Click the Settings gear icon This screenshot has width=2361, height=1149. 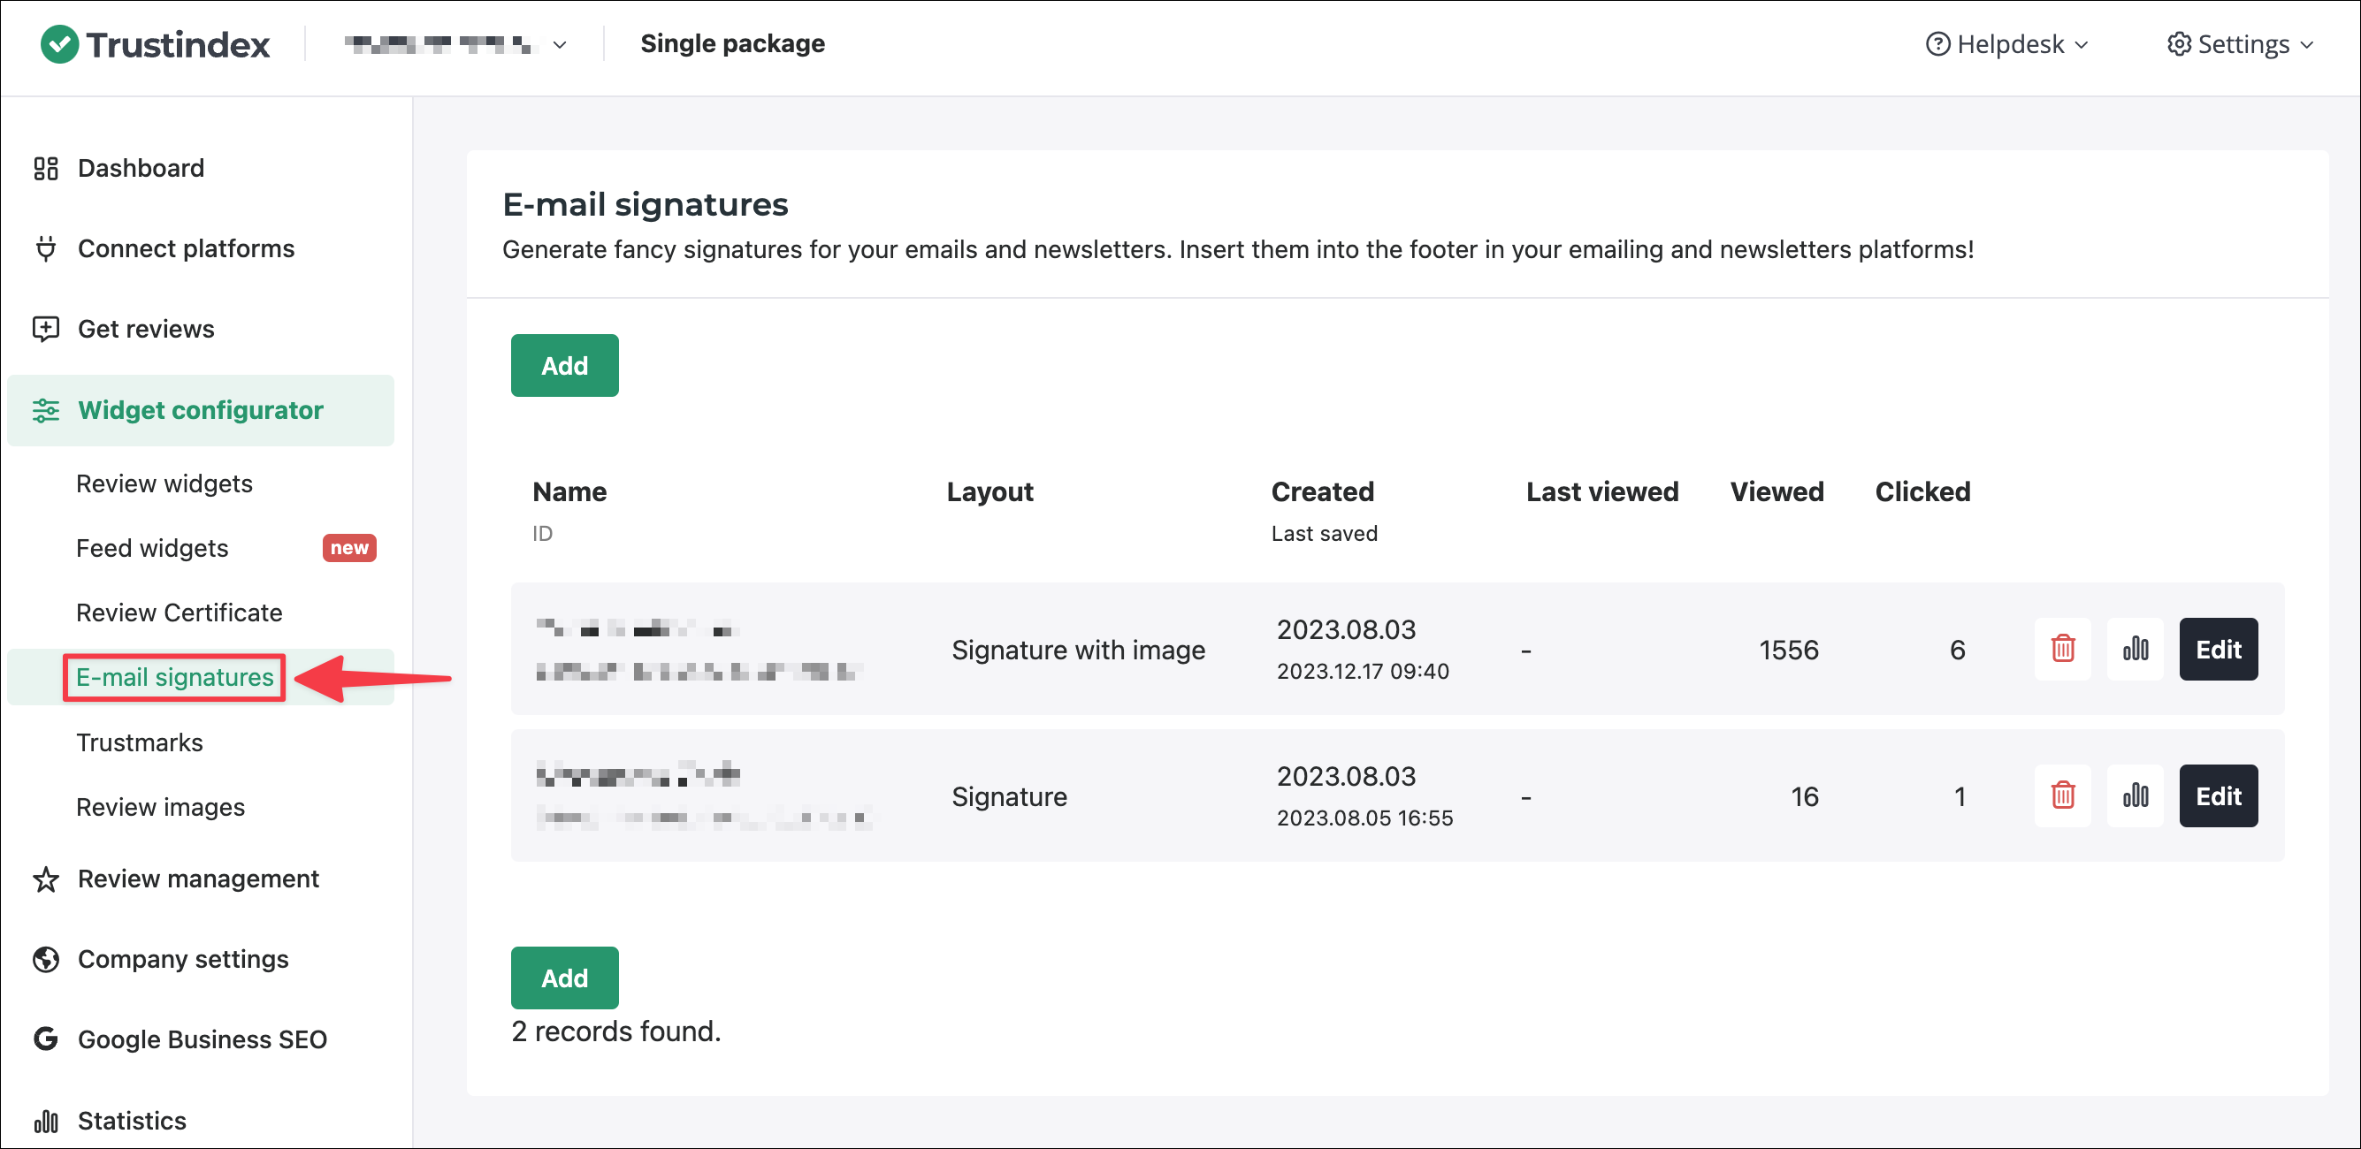[x=2179, y=44]
